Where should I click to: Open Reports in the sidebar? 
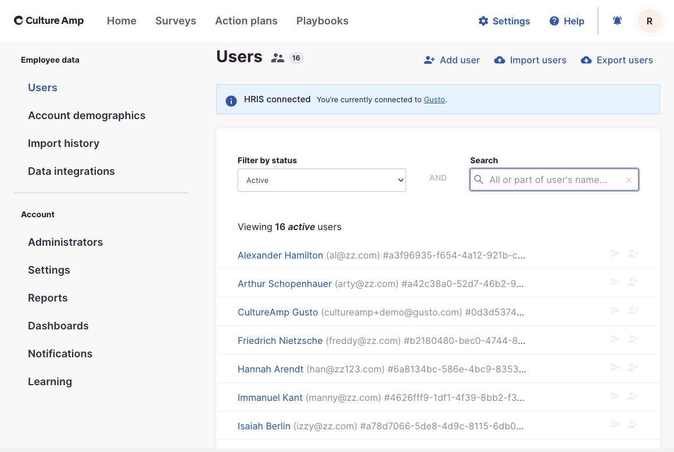coord(48,298)
